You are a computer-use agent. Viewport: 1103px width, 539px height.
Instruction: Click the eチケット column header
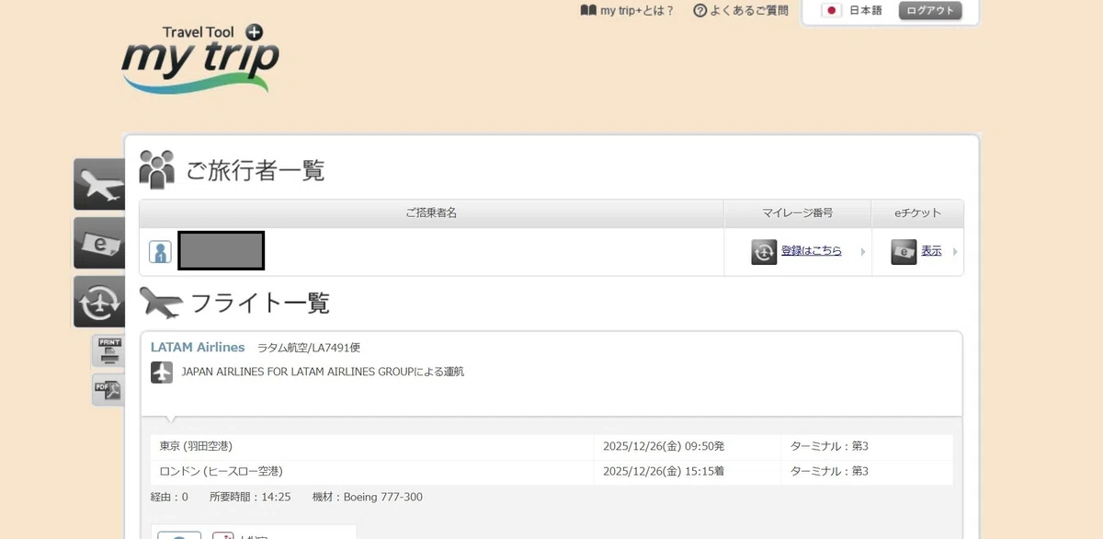click(x=917, y=213)
